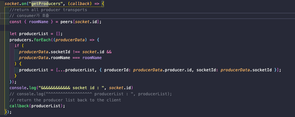Click the callback(producerList) call
295x117 pixels.
tap(37, 106)
